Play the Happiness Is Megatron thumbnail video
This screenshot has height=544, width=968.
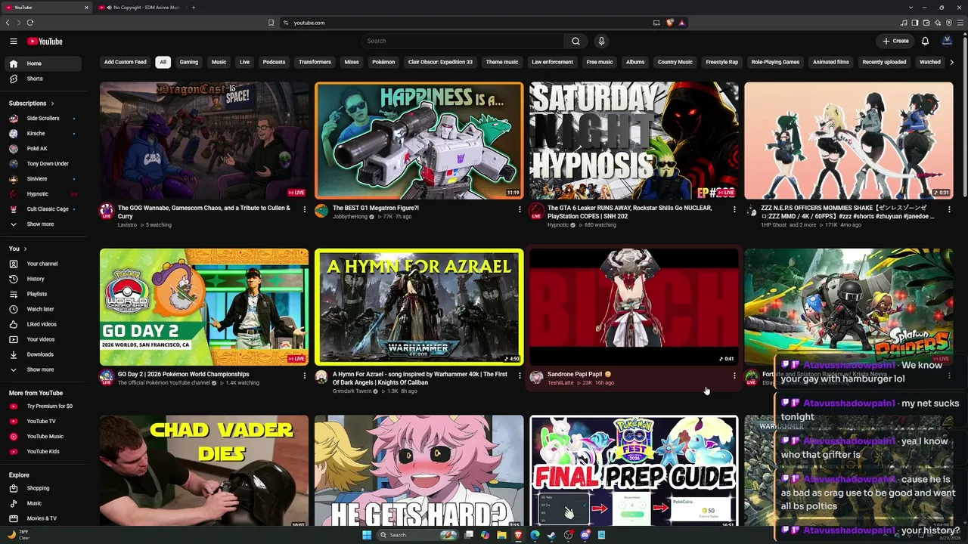tap(419, 141)
